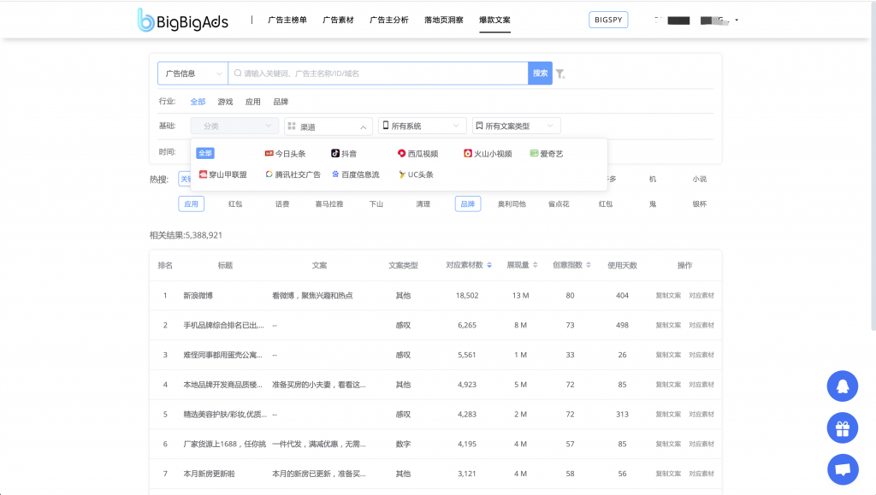
Task: Click hot search tag 鬼
Action: (x=653, y=204)
